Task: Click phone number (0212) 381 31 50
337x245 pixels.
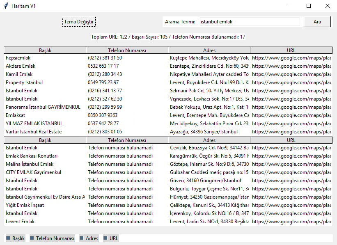Action: tap(105, 58)
